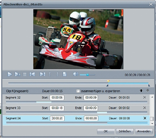
Task: Jump to next frame with skip-forward icon
Action: click(x=42, y=74)
